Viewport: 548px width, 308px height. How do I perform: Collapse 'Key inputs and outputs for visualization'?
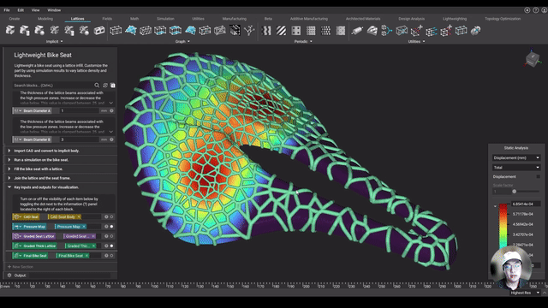[9, 187]
